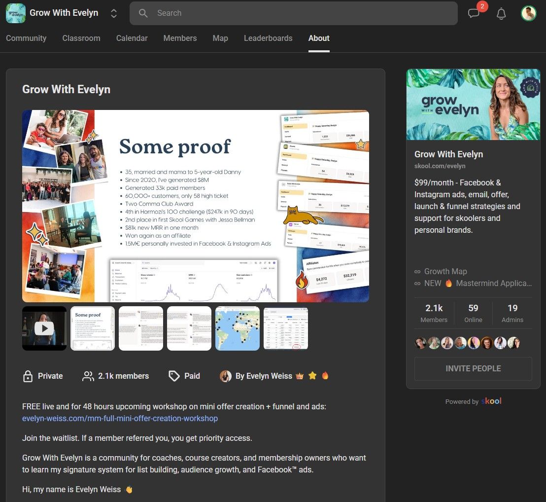Open the world map thumbnail
Viewport: 546px width, 502px height.
tap(238, 328)
